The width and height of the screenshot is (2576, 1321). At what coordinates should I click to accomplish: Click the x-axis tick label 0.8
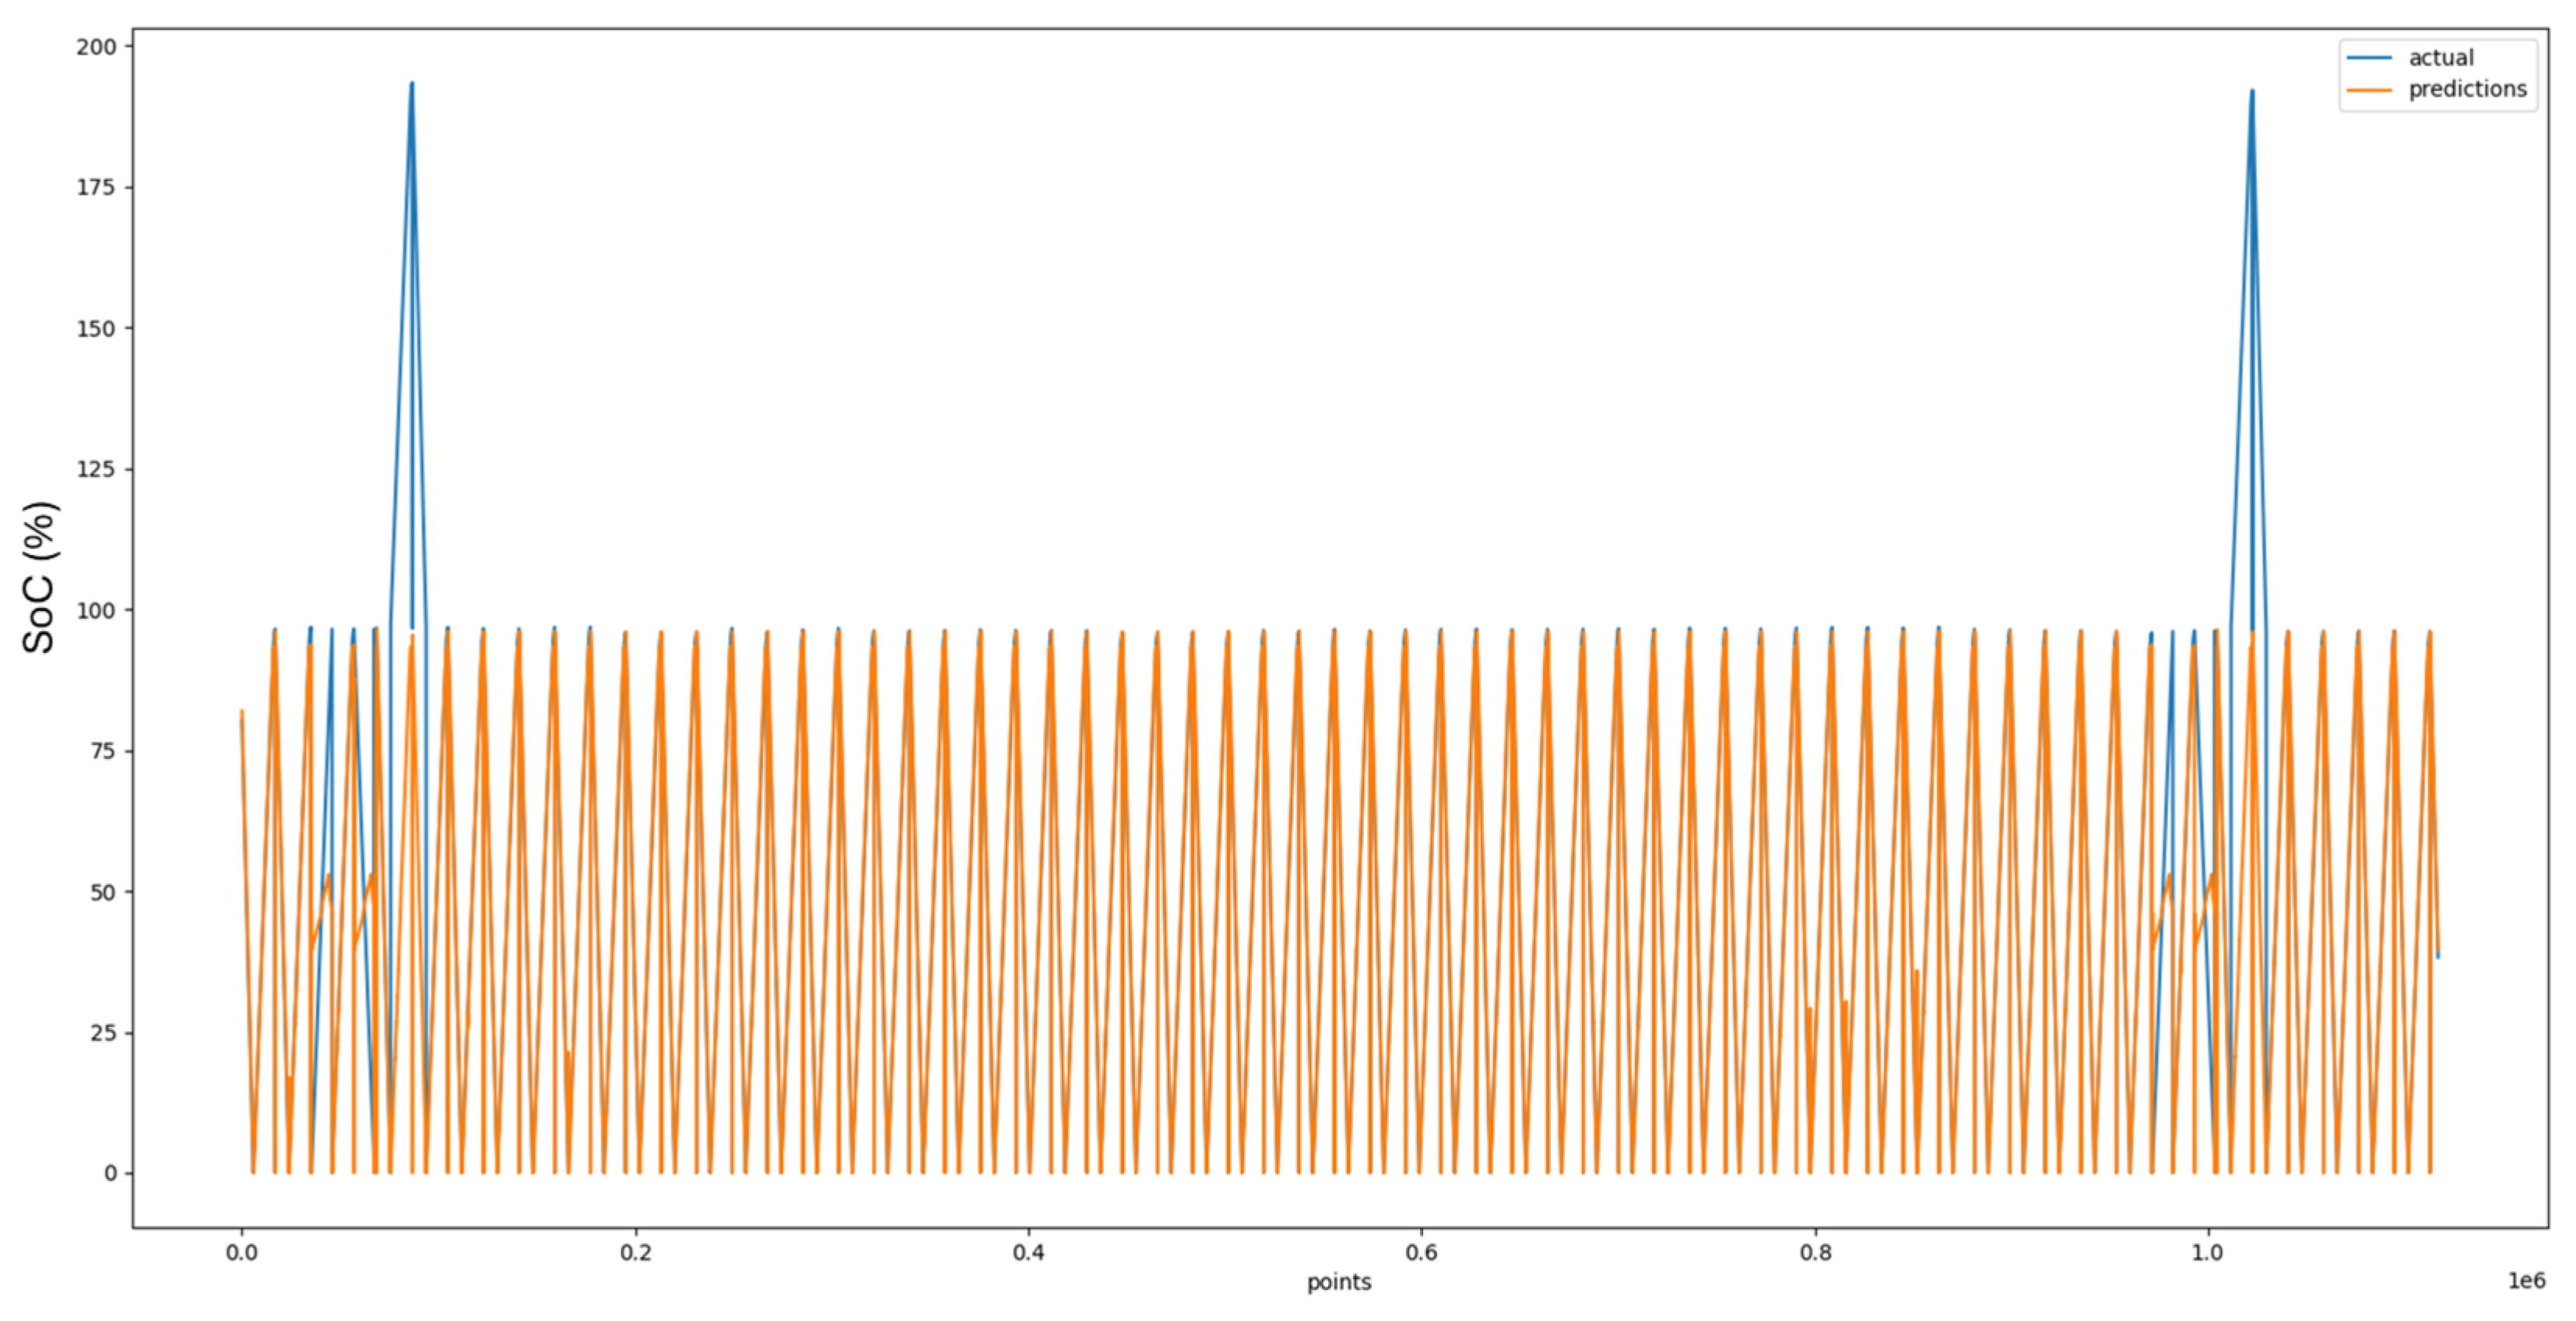click(1816, 1253)
